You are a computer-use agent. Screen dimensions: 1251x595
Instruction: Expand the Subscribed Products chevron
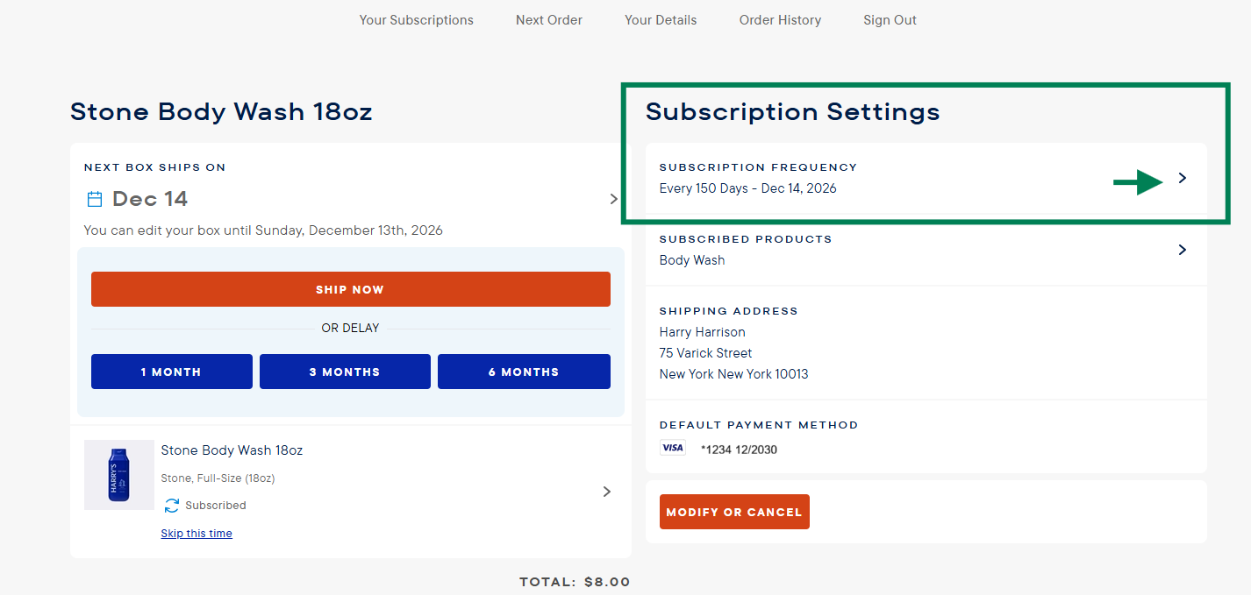pos(1182,250)
